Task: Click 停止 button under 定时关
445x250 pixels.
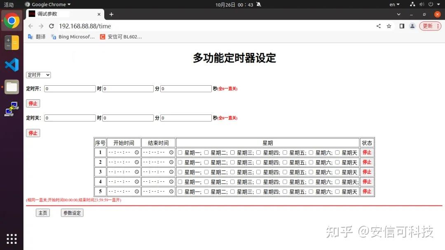Action: [33, 133]
